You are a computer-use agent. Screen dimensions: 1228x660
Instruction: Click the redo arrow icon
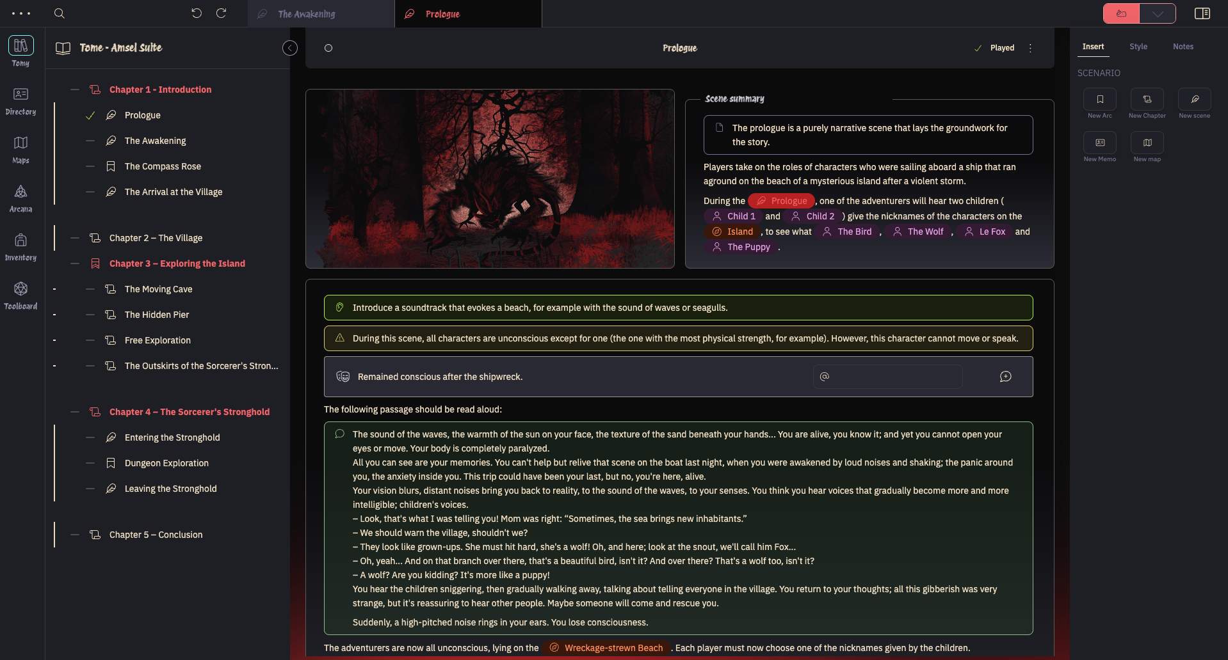click(x=222, y=13)
